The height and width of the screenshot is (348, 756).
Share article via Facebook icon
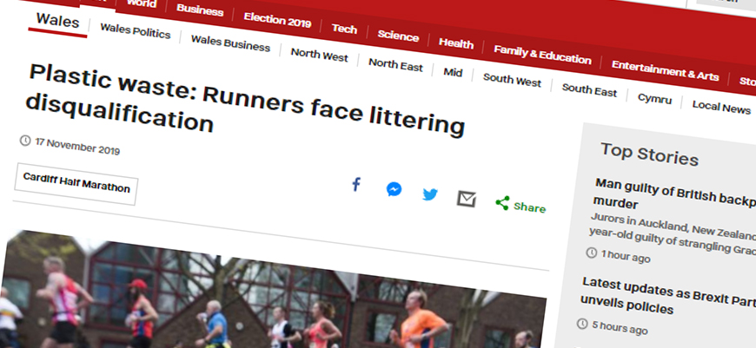click(x=355, y=184)
